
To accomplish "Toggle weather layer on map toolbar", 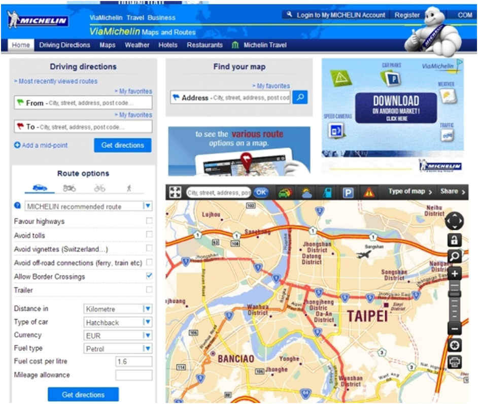I will pyautogui.click(x=306, y=193).
